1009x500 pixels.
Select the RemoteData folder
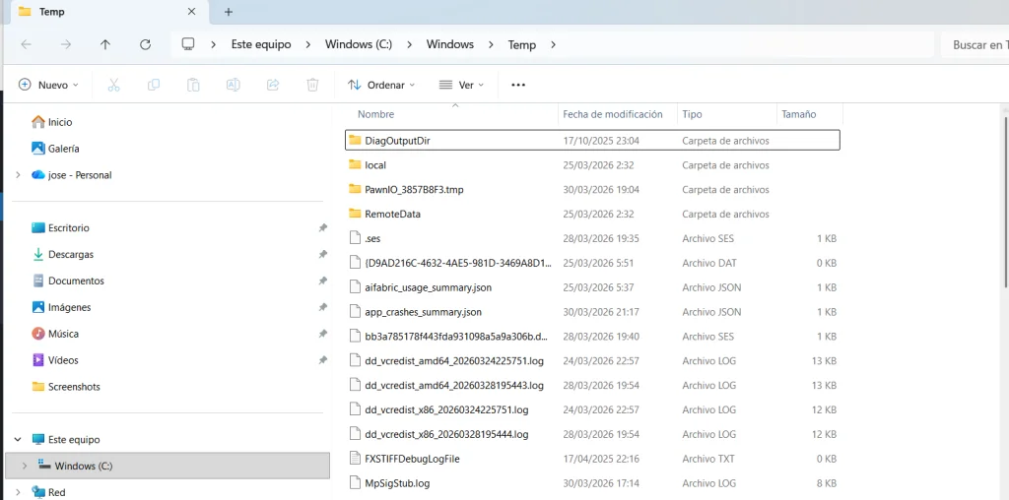pos(592,214)
